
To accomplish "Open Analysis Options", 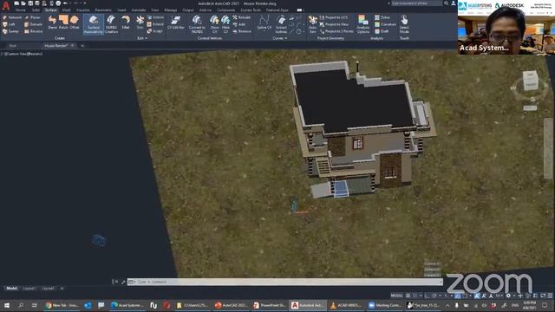I will tap(362, 24).
